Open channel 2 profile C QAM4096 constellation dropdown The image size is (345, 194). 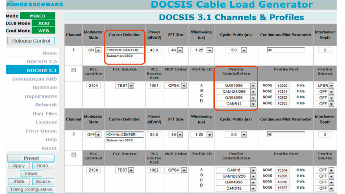coord(236,182)
